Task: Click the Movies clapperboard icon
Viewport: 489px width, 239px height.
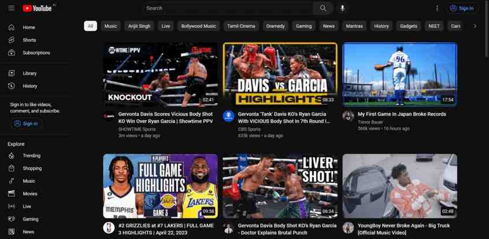Action: 12,193
